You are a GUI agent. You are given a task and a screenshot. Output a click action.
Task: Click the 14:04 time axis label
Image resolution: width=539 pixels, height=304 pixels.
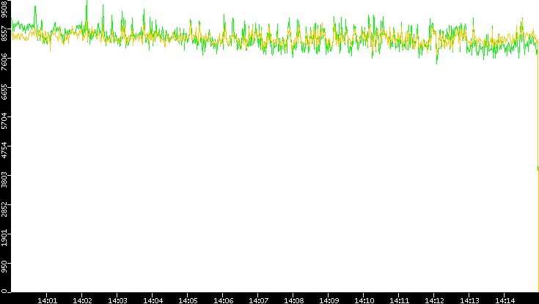tap(153, 301)
